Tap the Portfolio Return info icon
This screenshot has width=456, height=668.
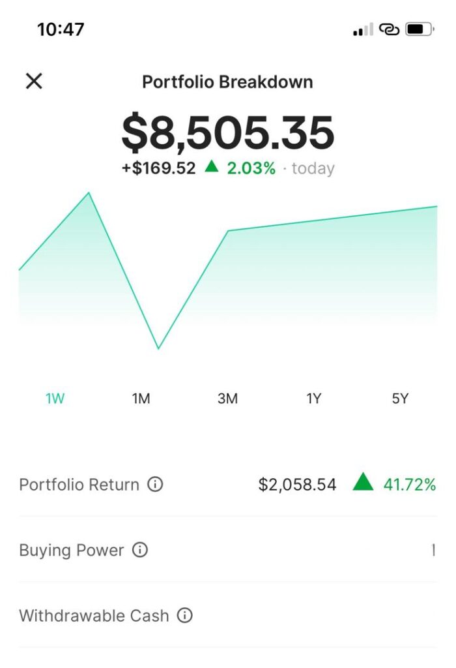click(x=155, y=485)
